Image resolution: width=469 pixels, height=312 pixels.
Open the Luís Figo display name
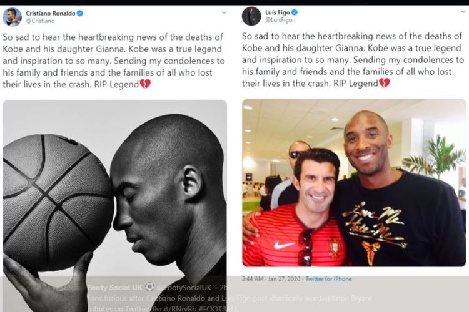pyautogui.click(x=278, y=12)
